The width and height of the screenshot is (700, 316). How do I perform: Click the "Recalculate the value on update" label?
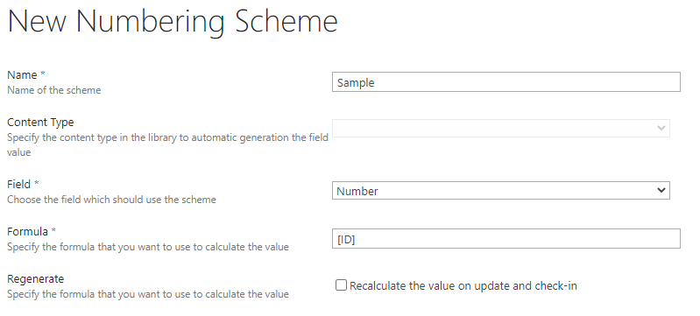[x=429, y=285]
